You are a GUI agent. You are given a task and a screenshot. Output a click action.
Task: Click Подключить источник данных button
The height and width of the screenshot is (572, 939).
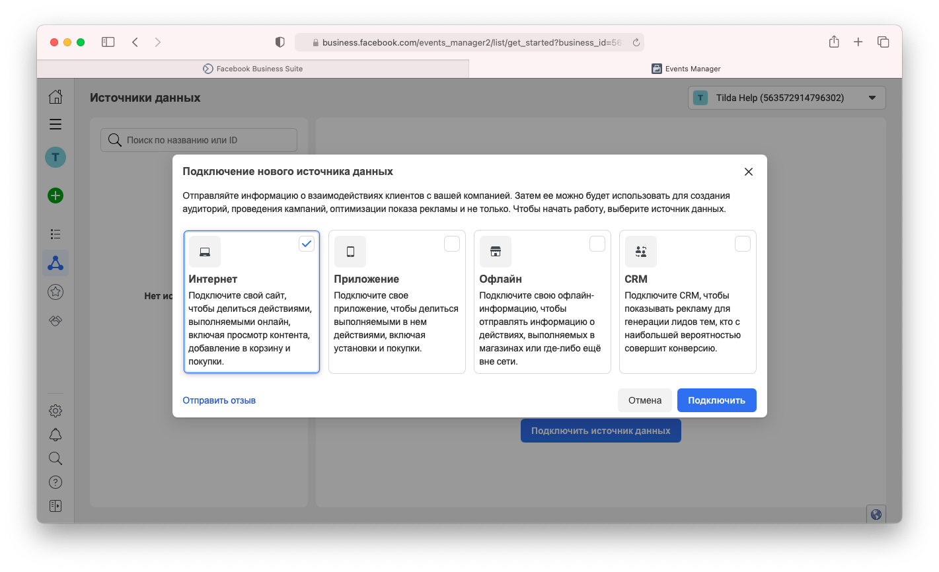click(601, 431)
